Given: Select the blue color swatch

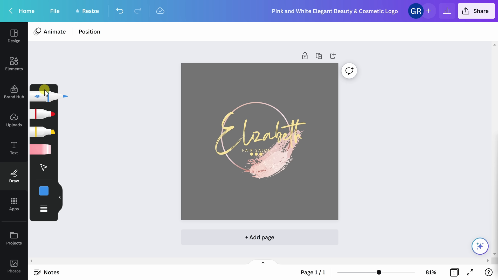Looking at the screenshot, I should pyautogui.click(x=43, y=191).
